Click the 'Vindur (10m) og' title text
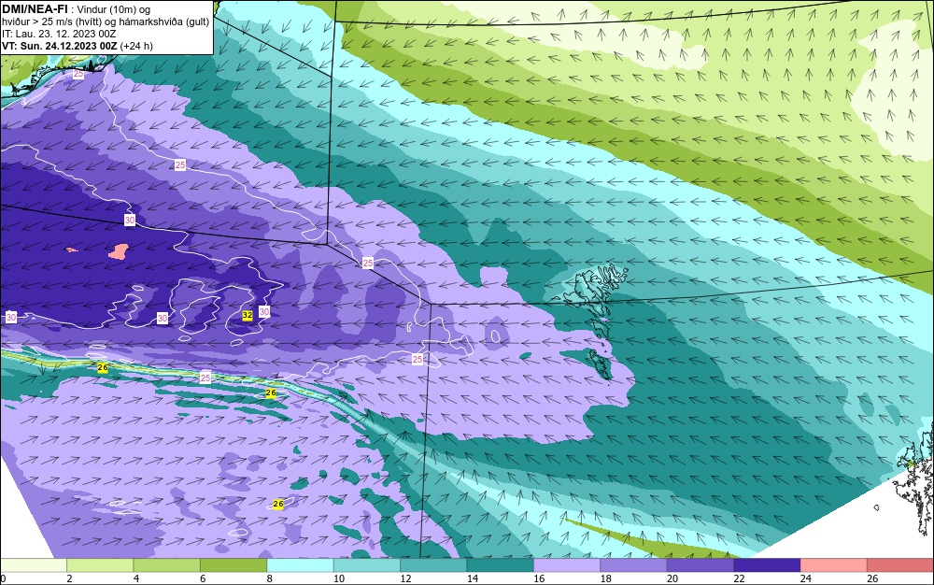934x585 pixels. pos(114,9)
